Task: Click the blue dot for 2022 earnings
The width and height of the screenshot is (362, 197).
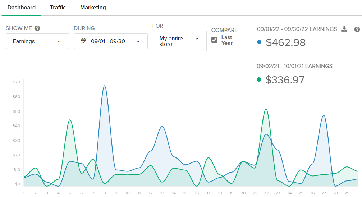Action: 259,42
